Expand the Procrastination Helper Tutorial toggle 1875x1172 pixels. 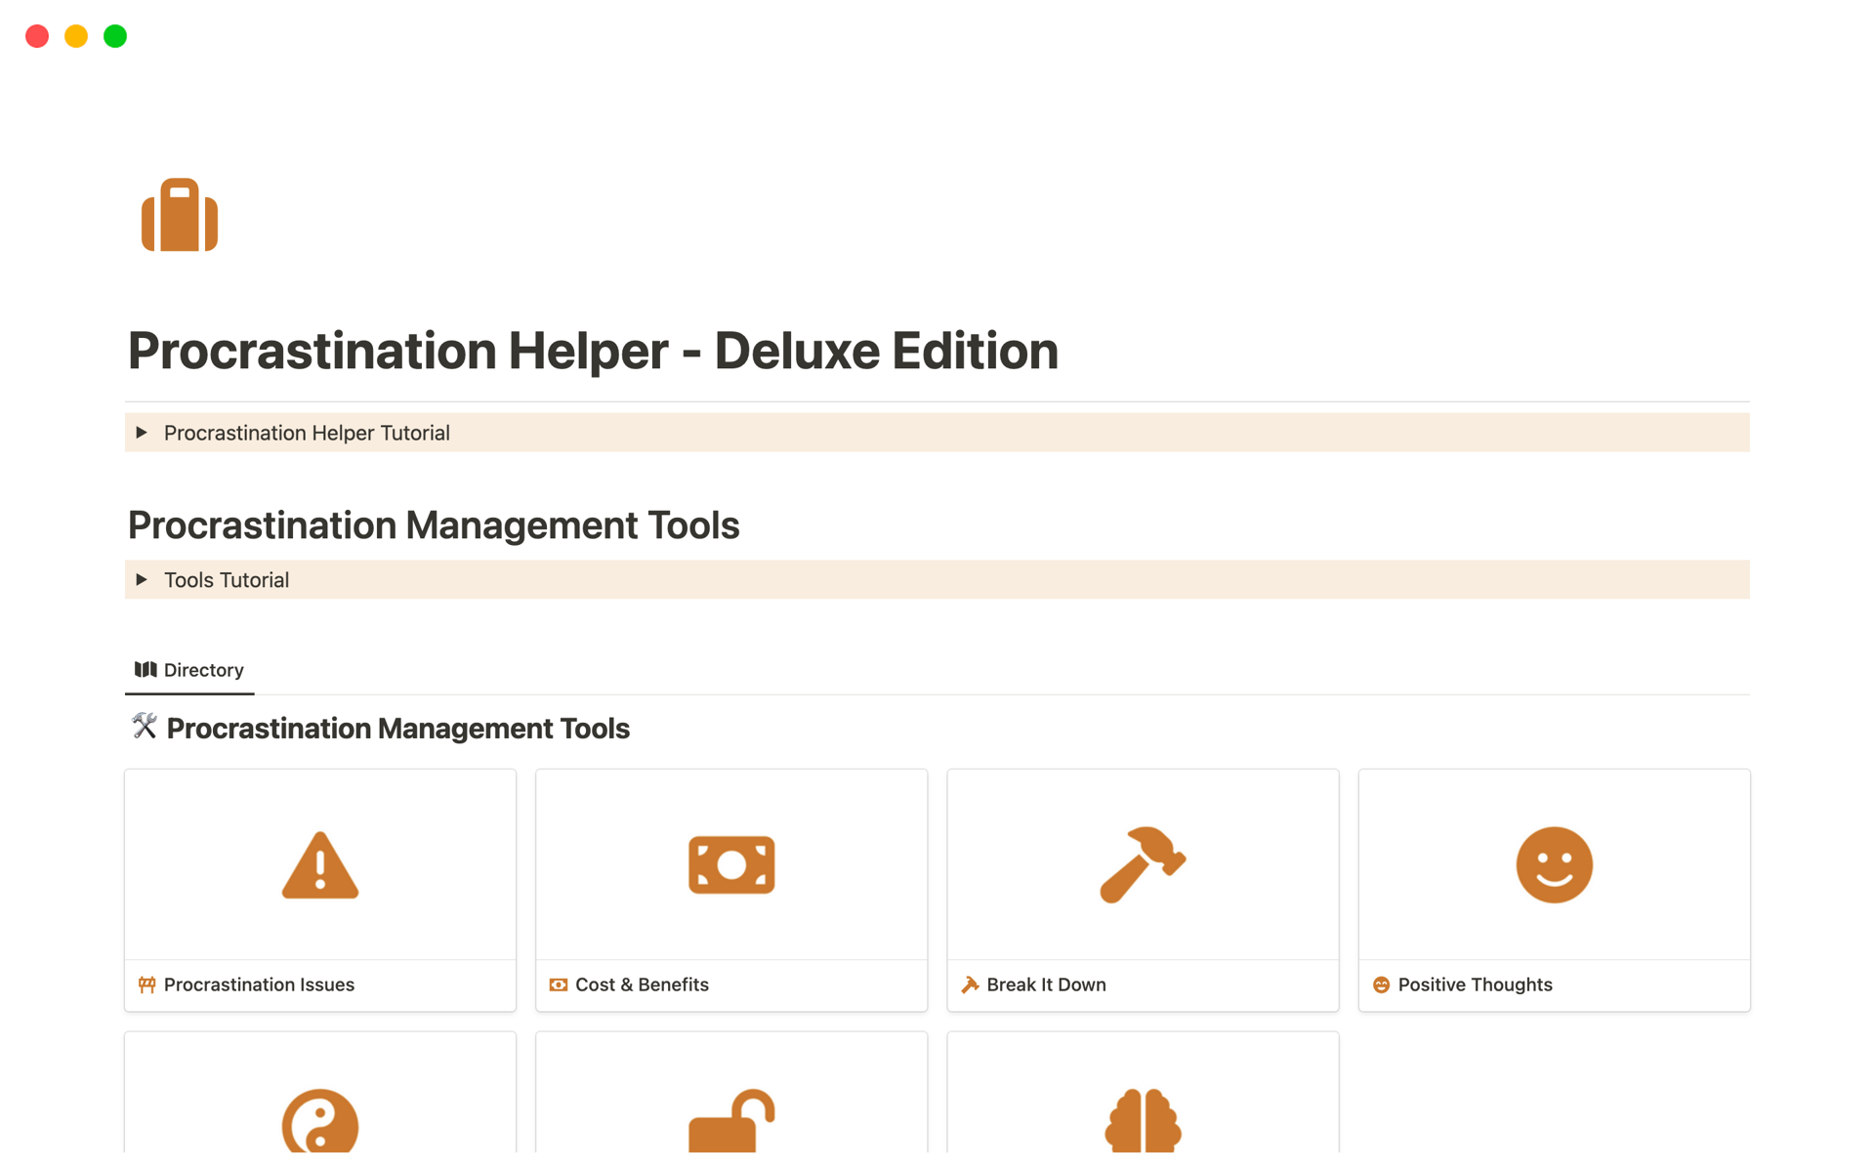click(143, 433)
